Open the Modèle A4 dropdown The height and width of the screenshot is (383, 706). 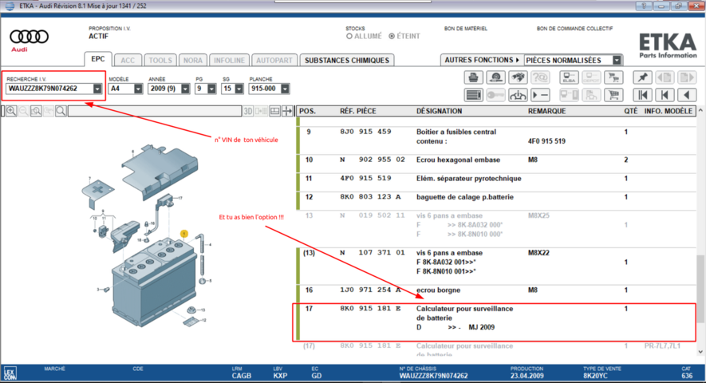(x=138, y=89)
